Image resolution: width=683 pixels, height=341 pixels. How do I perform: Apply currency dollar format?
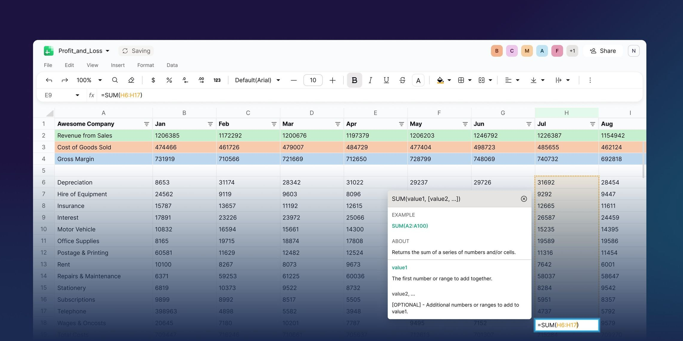pos(153,80)
